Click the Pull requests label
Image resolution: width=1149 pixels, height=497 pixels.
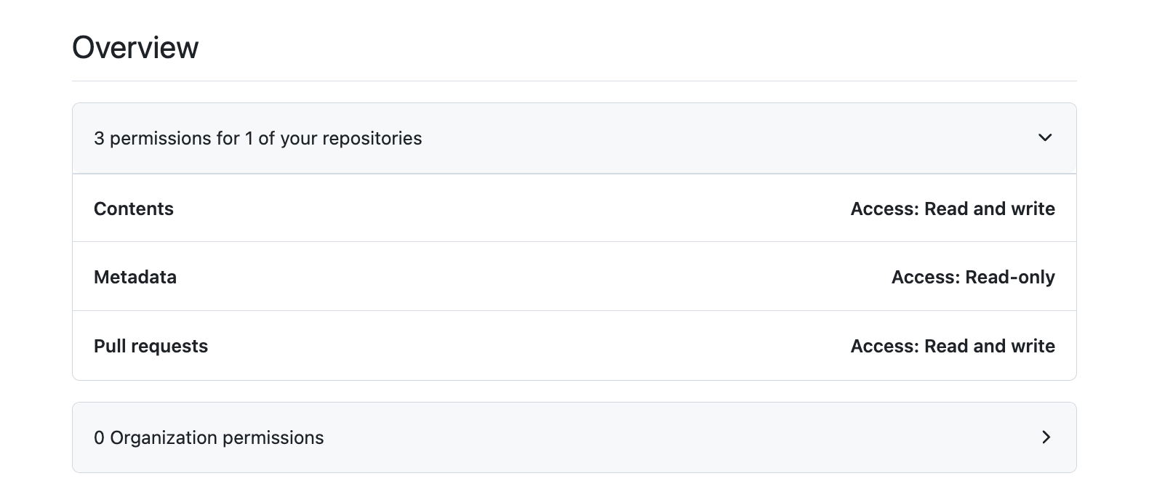[x=151, y=346]
